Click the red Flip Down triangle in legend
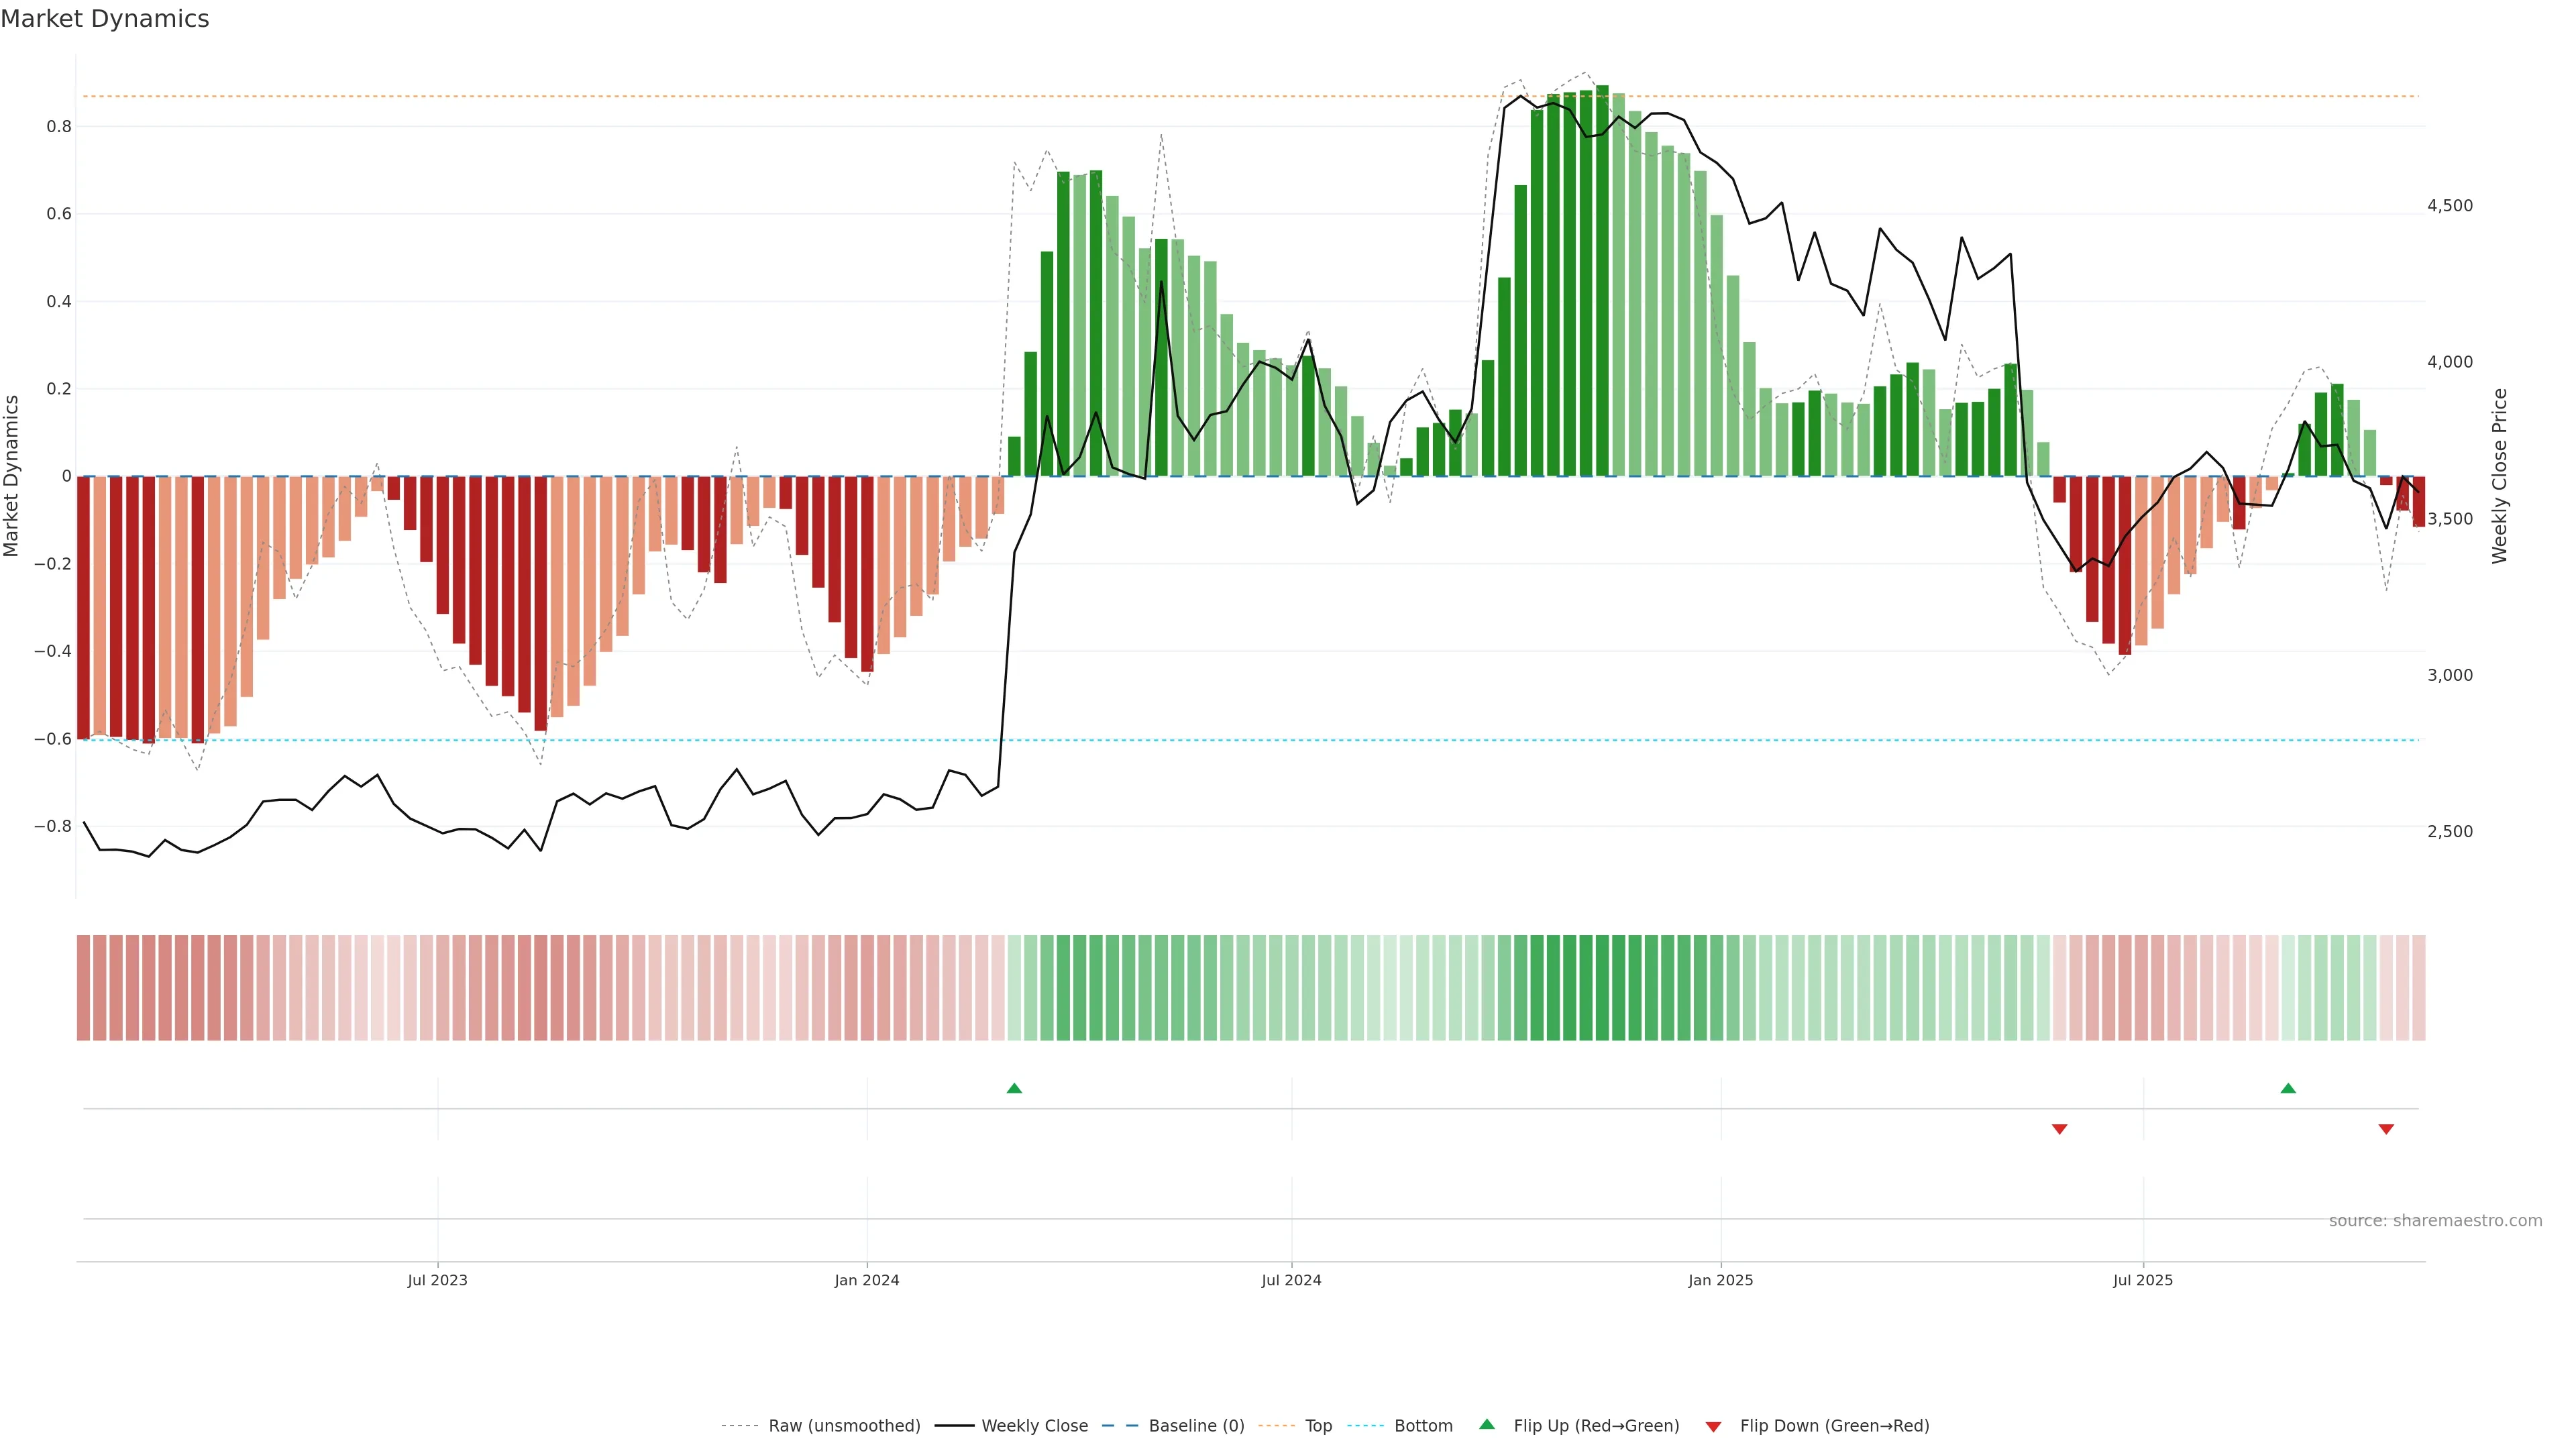2576x1449 pixels. pos(1713,1427)
